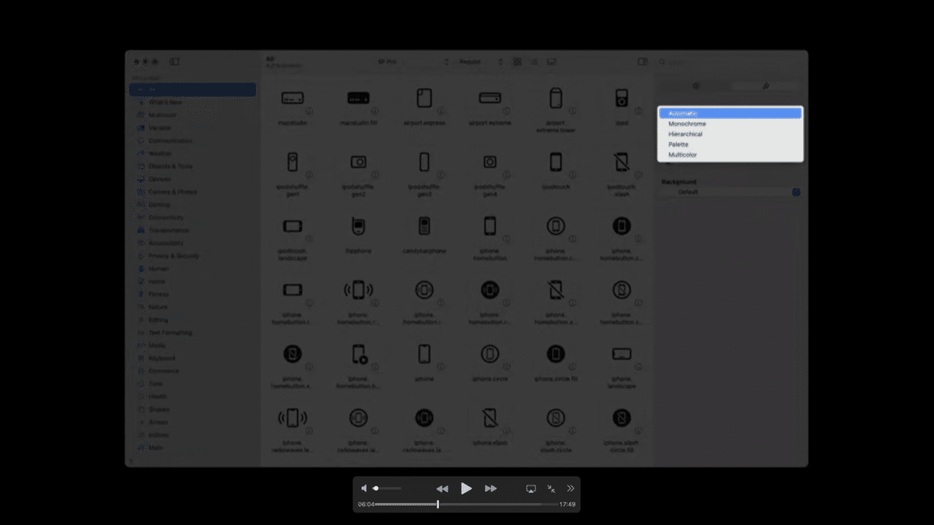Open info for the ipodtouch symbol
Viewport: 934px width, 525px height.
tap(572, 175)
